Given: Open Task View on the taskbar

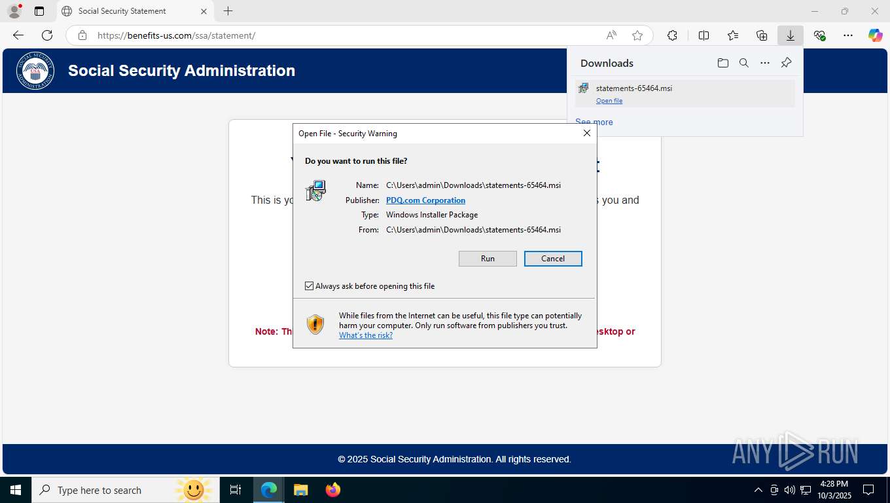Looking at the screenshot, I should (x=236, y=490).
